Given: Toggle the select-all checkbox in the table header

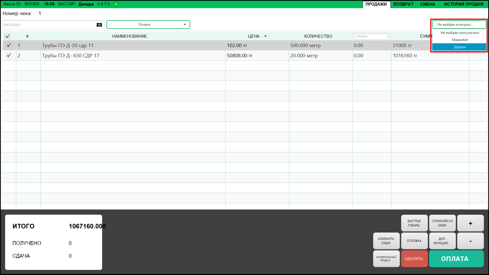Looking at the screenshot, I should pyautogui.click(x=7, y=36).
